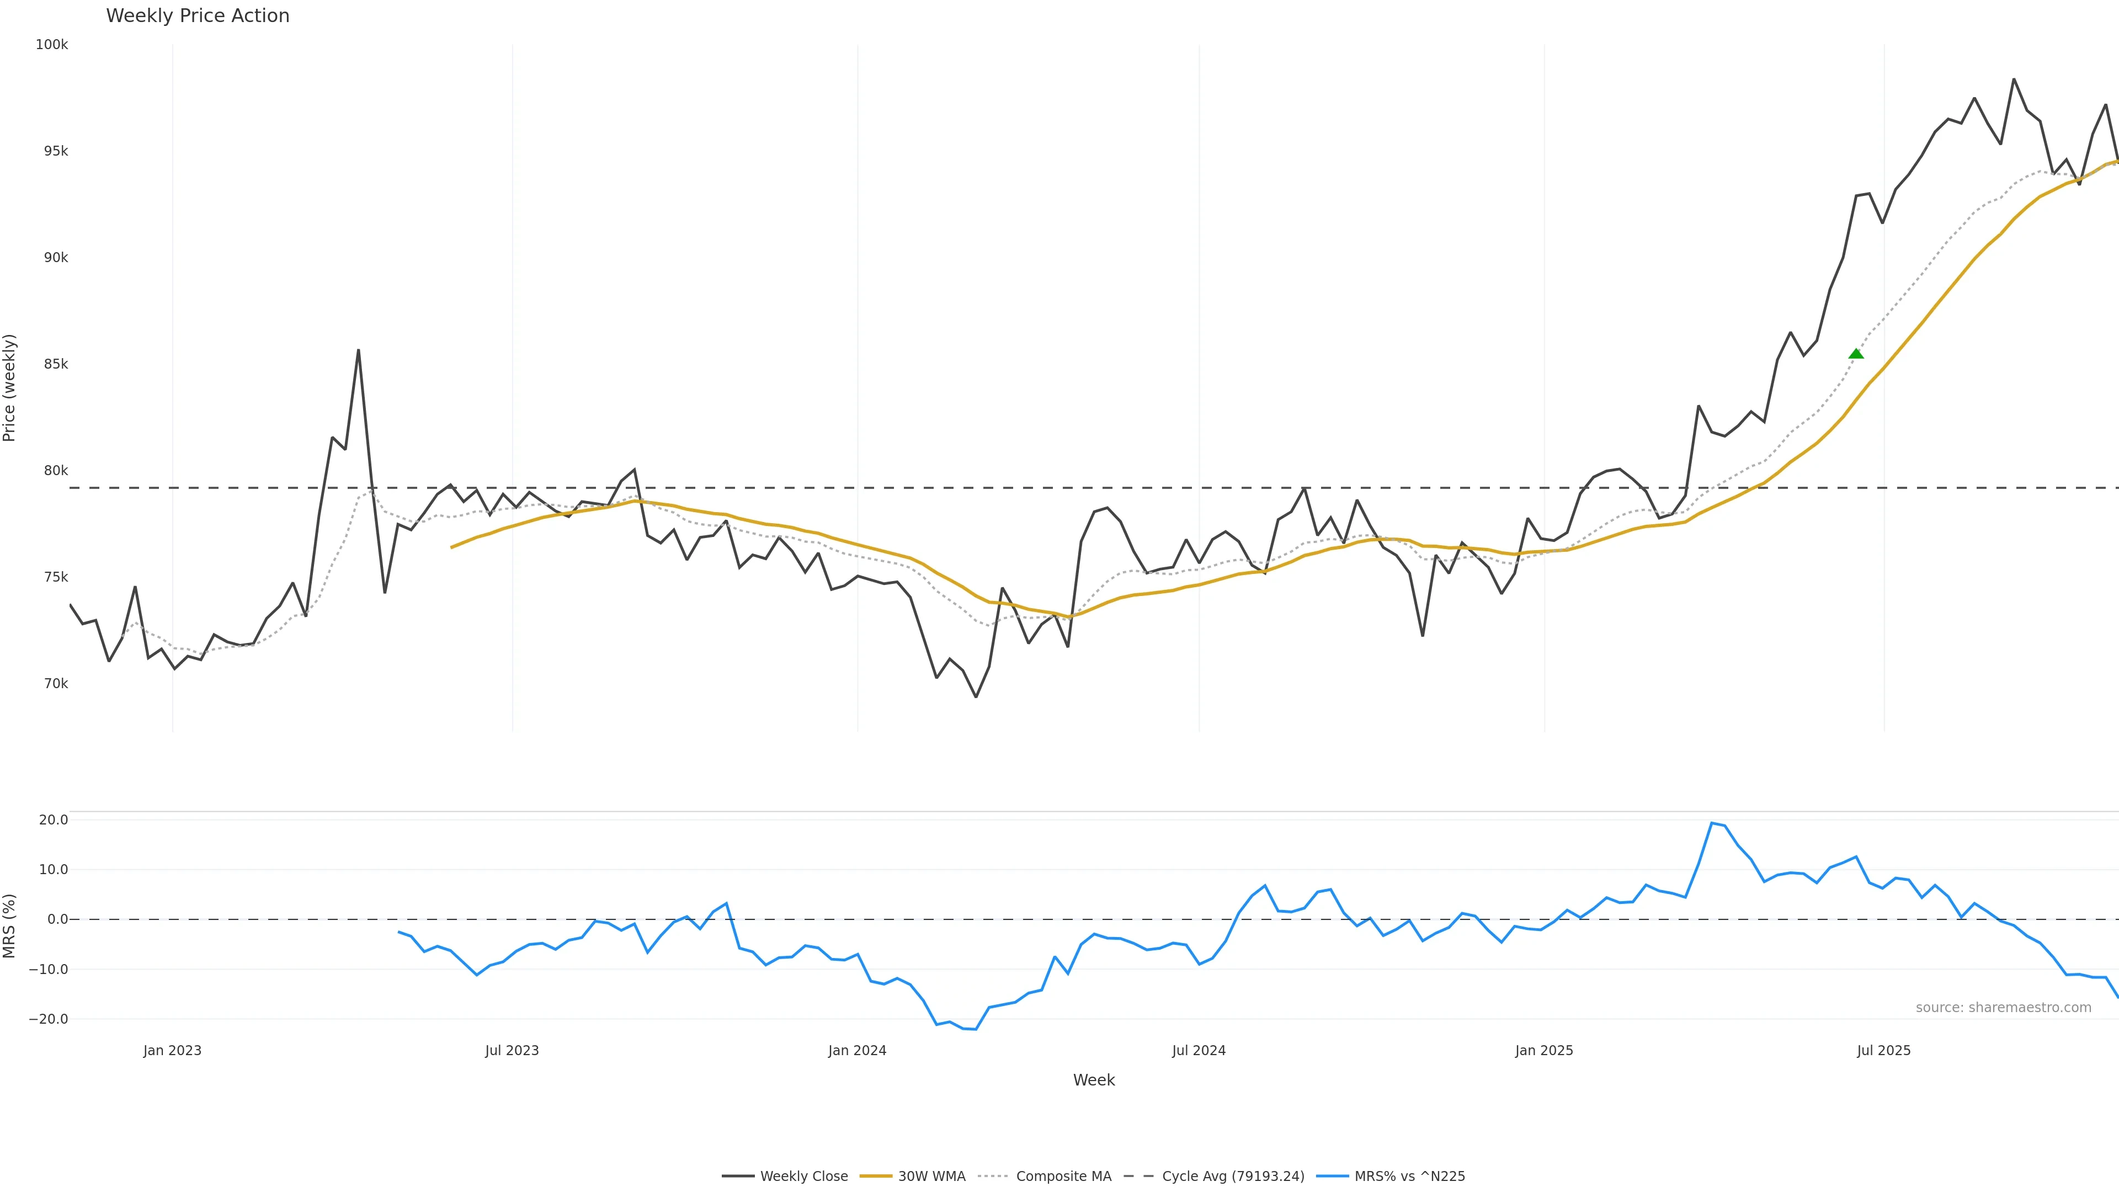Click the 20.0 tick on MRS axis
This screenshot has height=1192, width=2119.
(54, 819)
